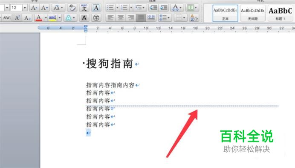Expand the Font Color dropdown arrow
Screen dimensions: 295x168
tap(46, 18)
